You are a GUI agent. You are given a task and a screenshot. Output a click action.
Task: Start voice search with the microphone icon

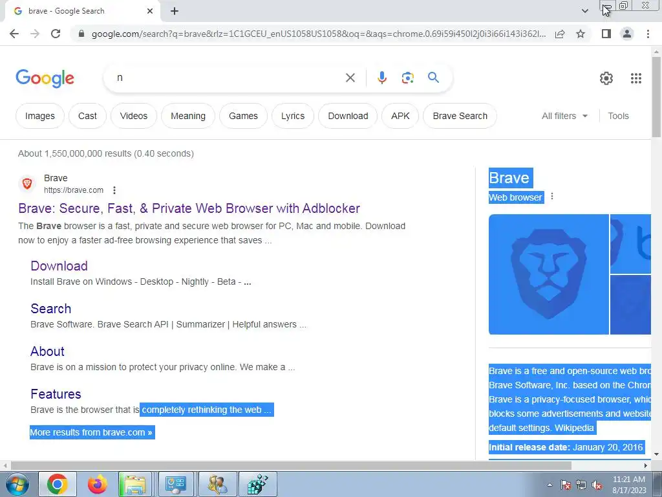tap(381, 78)
